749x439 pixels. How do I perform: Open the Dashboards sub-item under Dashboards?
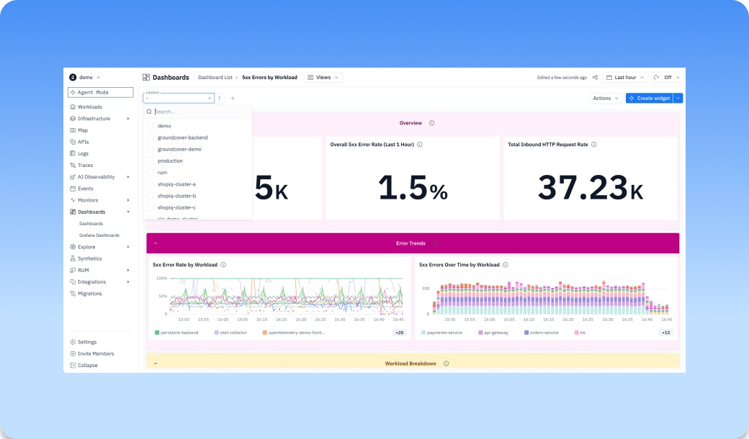(x=91, y=224)
